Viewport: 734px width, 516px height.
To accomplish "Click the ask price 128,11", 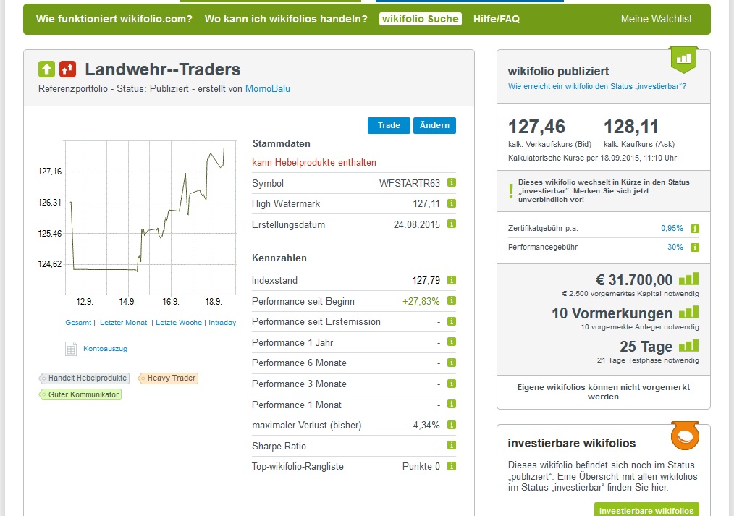I will pos(631,127).
